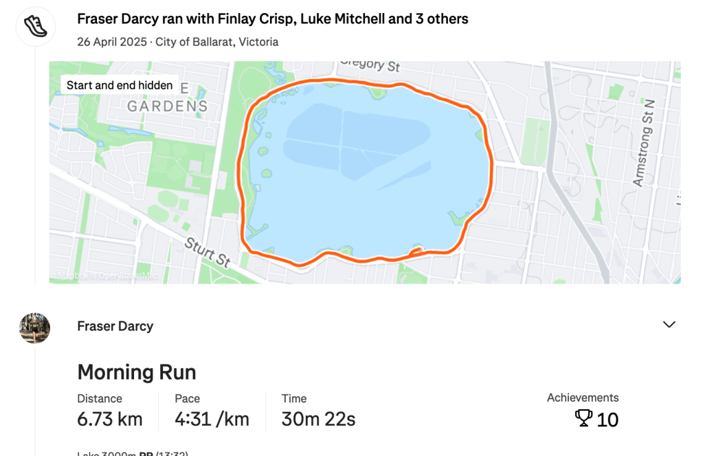Click the "Start and end hidden" map badge

120,85
